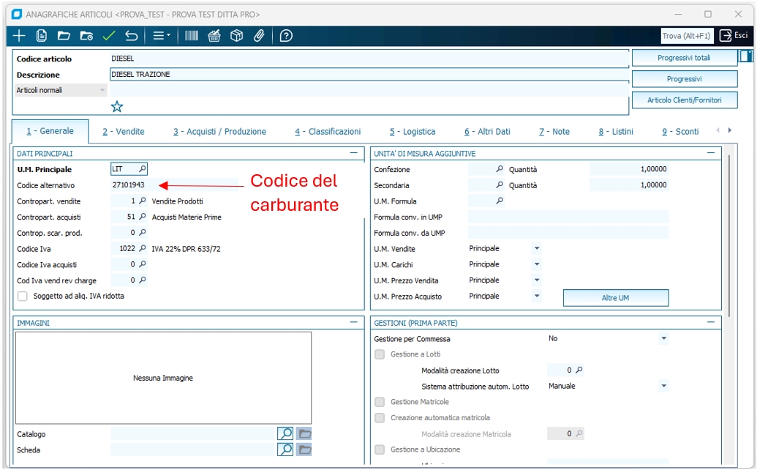Click the 3D box package icon
Viewport: 757px width, 470px height.
pyautogui.click(x=236, y=36)
